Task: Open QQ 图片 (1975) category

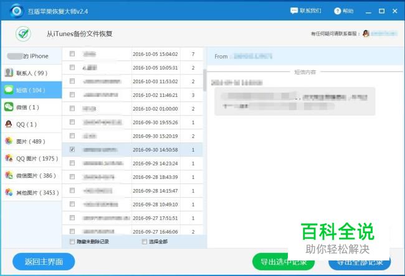Action: pos(32,159)
